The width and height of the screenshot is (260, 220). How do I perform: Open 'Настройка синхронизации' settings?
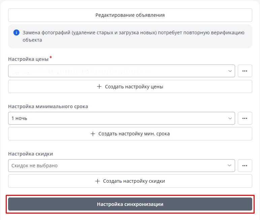click(x=130, y=204)
